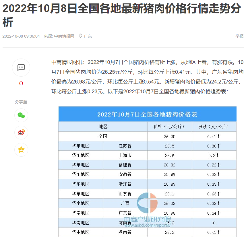Viewport: 246px width, 237px height.
Task: Open the comments speech bubble icon
Action: point(21,67)
